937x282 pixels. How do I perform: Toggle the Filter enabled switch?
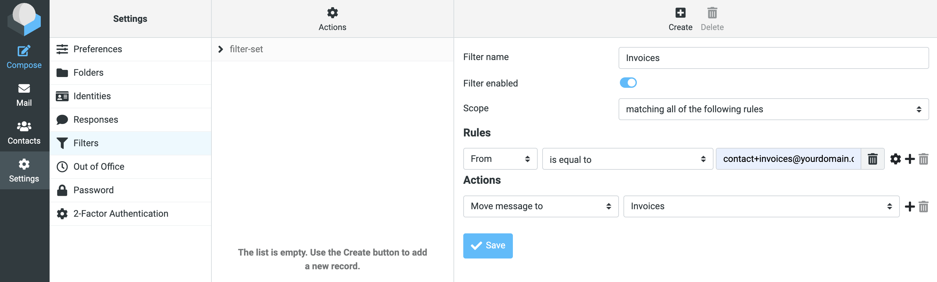pyautogui.click(x=628, y=83)
